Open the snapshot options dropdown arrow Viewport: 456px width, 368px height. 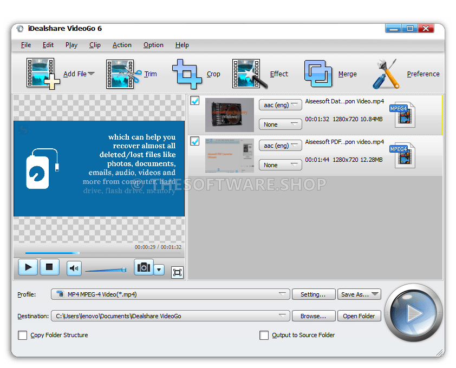point(159,270)
